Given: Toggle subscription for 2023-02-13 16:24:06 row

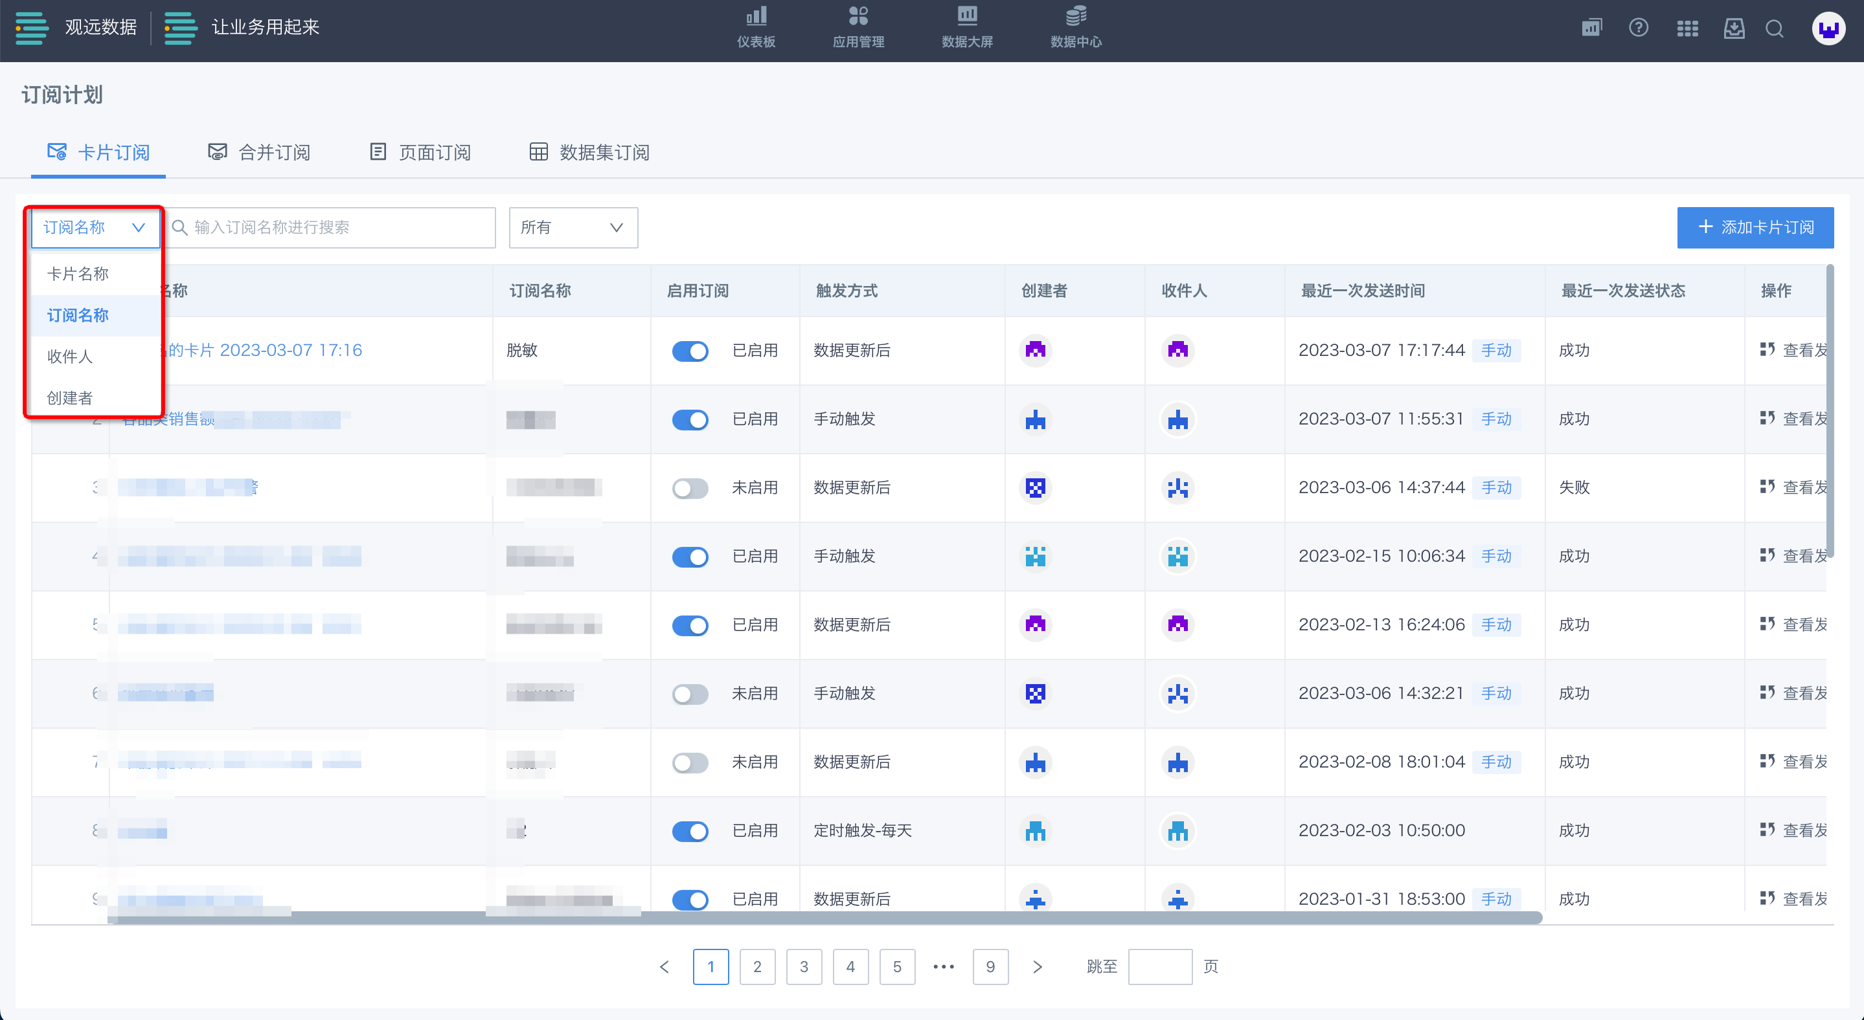Looking at the screenshot, I should pos(690,626).
